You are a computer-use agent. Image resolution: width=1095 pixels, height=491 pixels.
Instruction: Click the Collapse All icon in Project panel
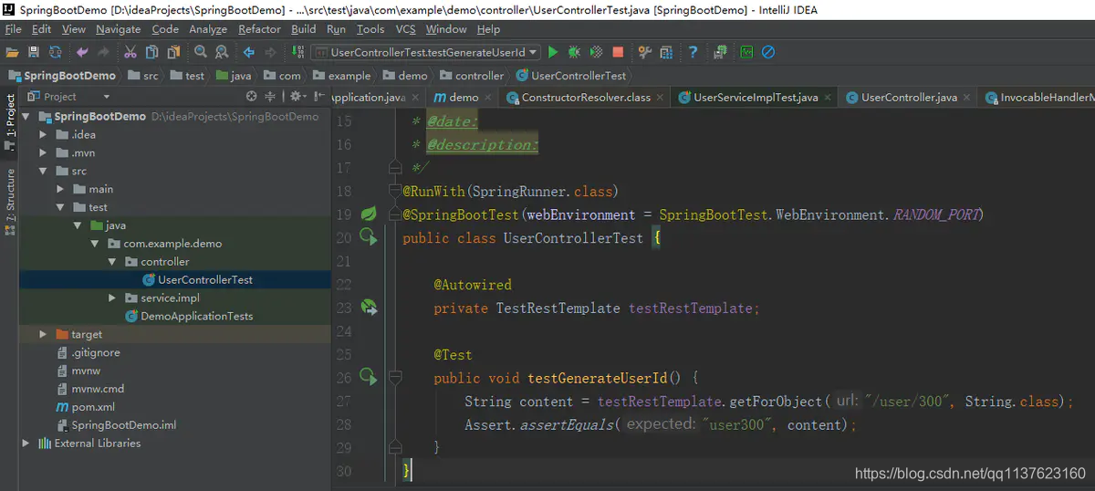[270, 97]
